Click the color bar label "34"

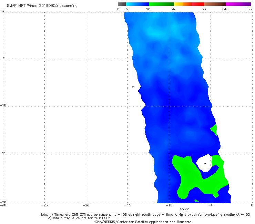(173, 9)
